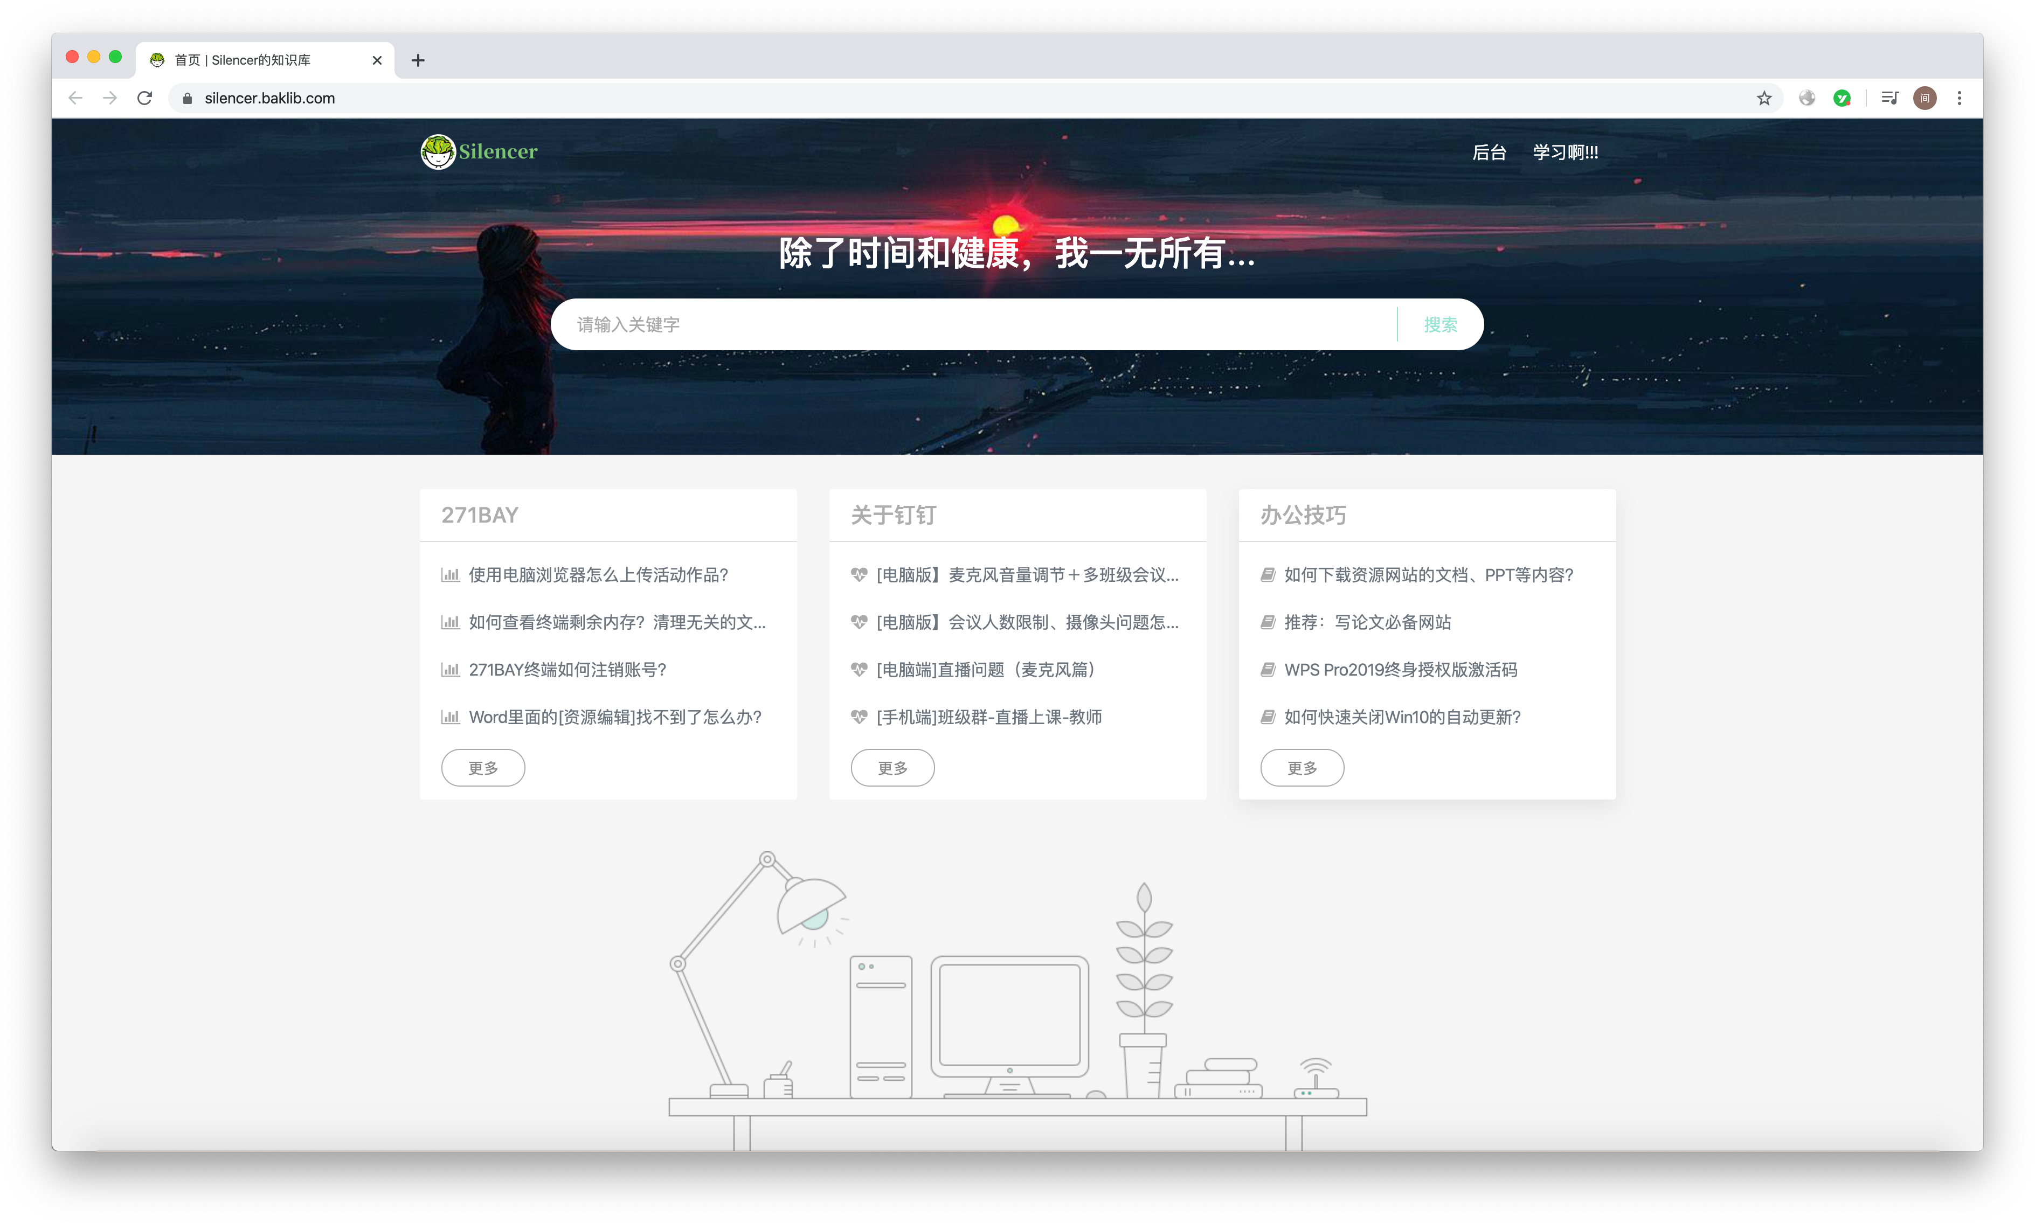2035x1223 pixels.
Task: Open article 271BAY终端如何注销账号?
Action: [x=567, y=669]
